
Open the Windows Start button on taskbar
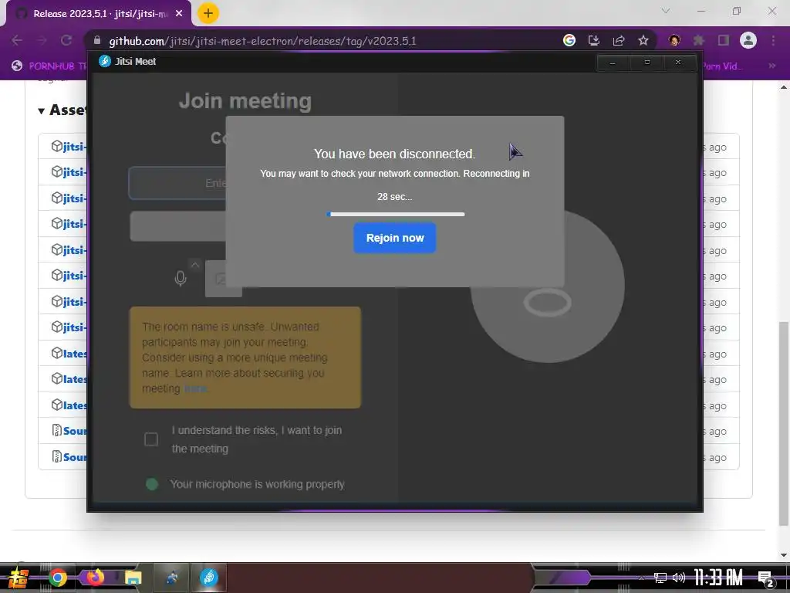pyautogui.click(x=18, y=578)
